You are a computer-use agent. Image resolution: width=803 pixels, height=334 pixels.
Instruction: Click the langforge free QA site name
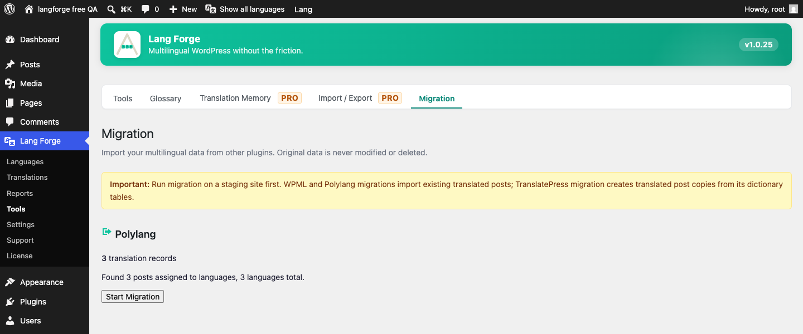pyautogui.click(x=67, y=9)
